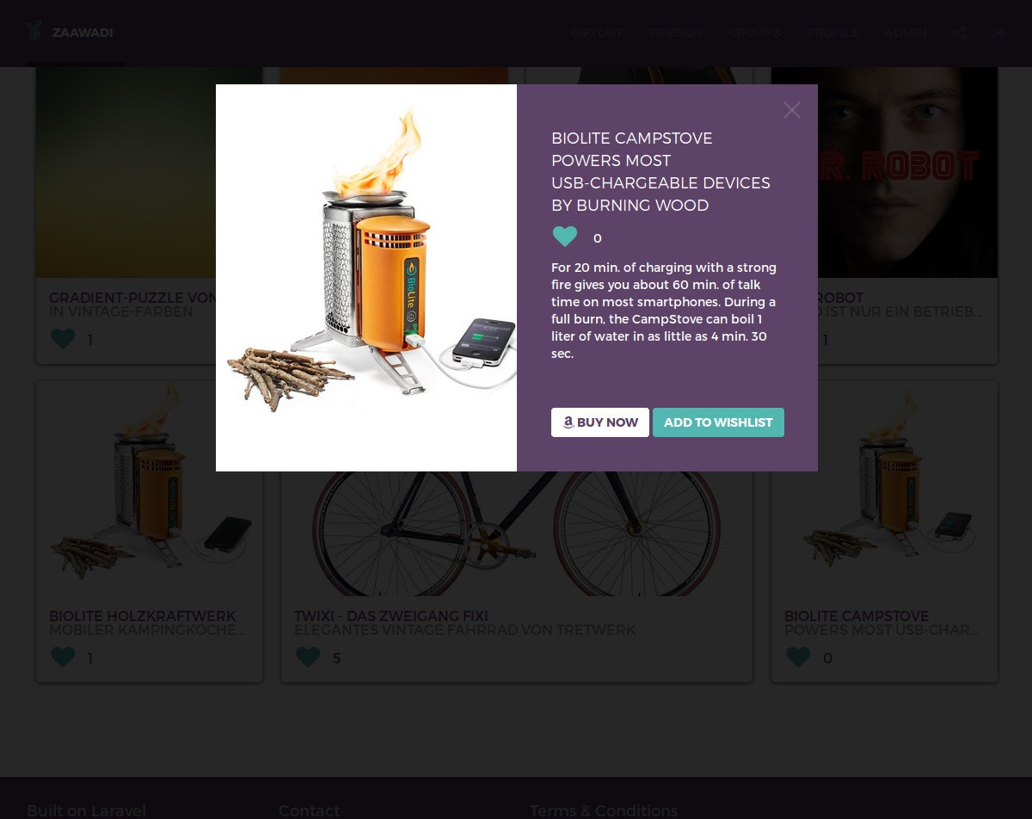This screenshot has width=1032, height=819.
Task: Toggle heart on BioLite Holzkraftwerk card
Action: [x=63, y=657]
